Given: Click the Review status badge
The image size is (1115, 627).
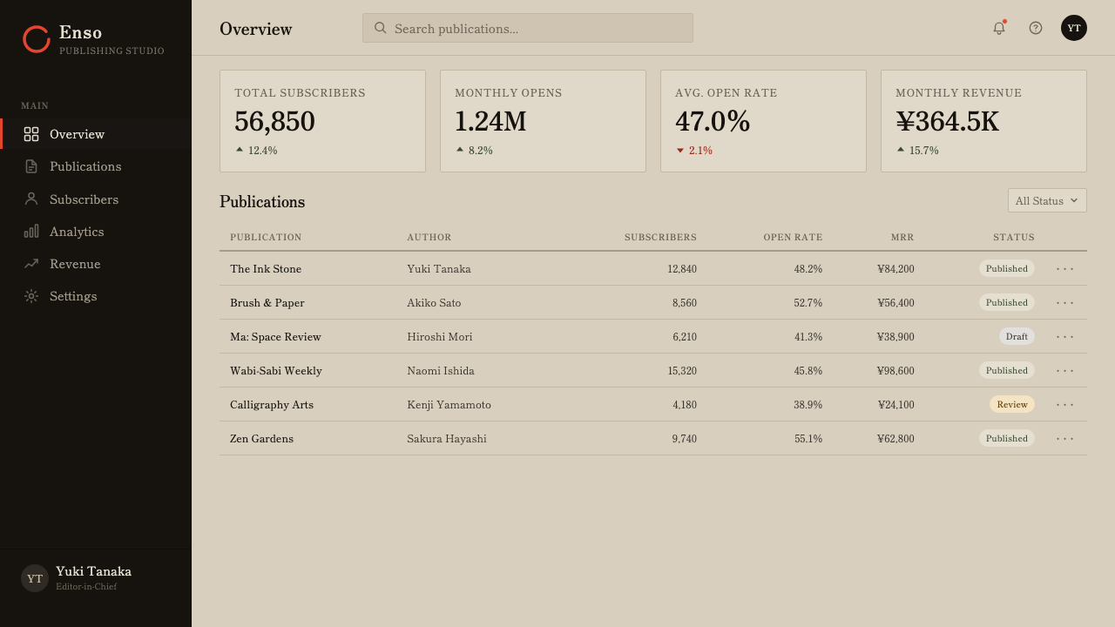Looking at the screenshot, I should click(1012, 404).
